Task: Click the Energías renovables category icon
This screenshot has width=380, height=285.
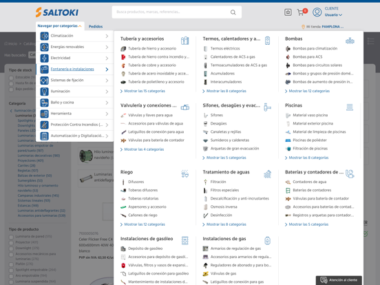Action: point(44,47)
